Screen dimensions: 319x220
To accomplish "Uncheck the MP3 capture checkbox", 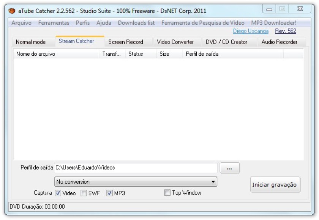I will pyautogui.click(x=109, y=193).
